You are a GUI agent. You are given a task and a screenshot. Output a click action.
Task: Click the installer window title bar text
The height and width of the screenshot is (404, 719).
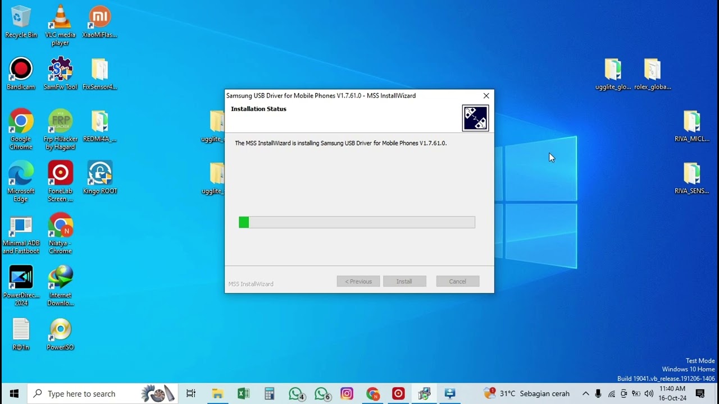(x=321, y=95)
